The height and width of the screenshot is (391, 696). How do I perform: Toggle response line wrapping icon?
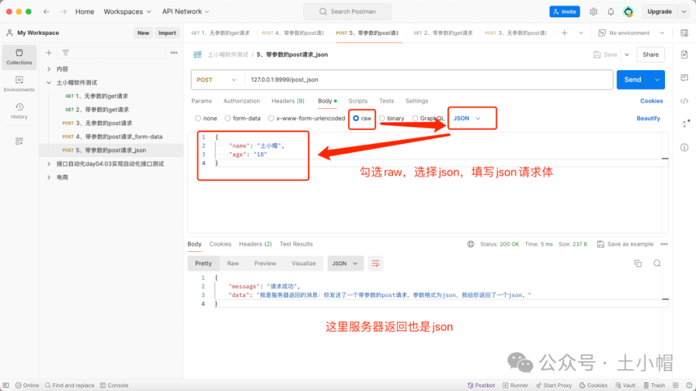pos(376,263)
